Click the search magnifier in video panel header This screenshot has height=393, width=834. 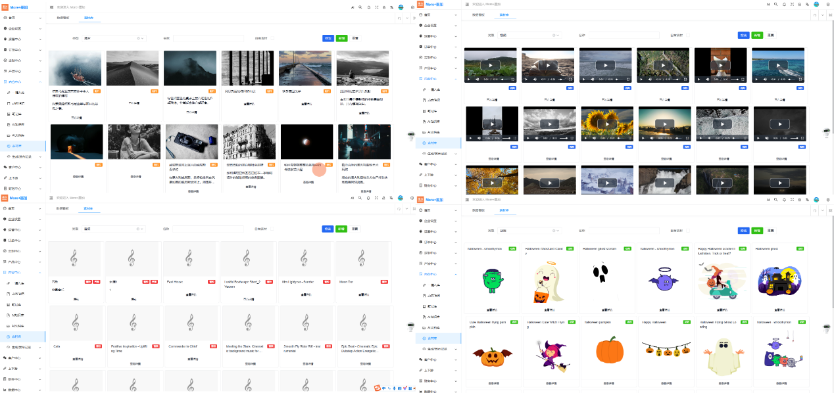tap(775, 5)
